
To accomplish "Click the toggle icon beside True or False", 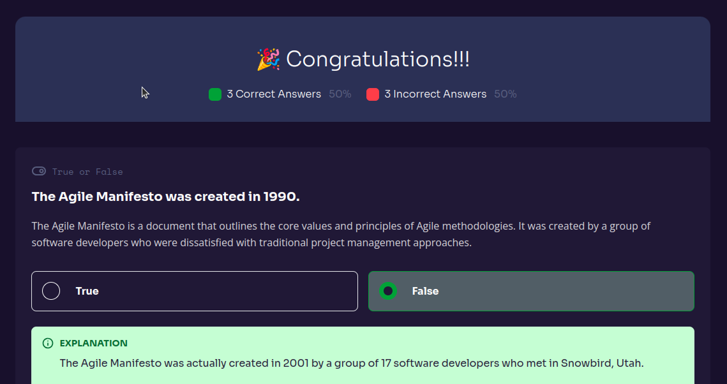I will click(x=39, y=172).
